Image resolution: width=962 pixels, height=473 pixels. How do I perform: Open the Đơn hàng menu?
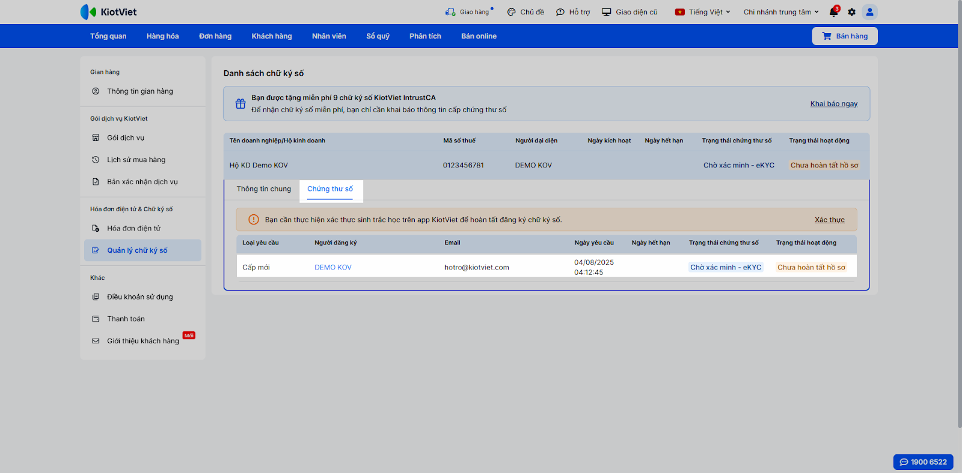(215, 36)
